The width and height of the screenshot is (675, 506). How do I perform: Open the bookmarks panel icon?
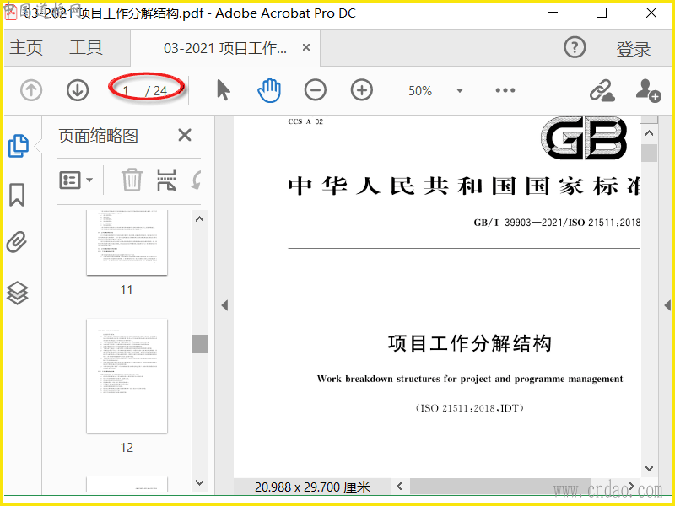coord(17,195)
